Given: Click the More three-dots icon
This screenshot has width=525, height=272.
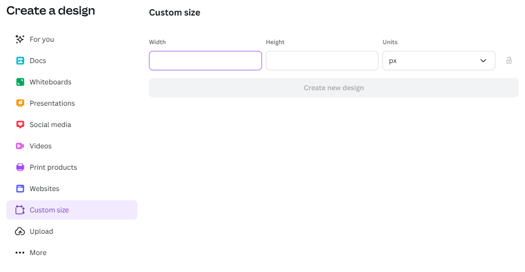Looking at the screenshot, I should tap(20, 253).
